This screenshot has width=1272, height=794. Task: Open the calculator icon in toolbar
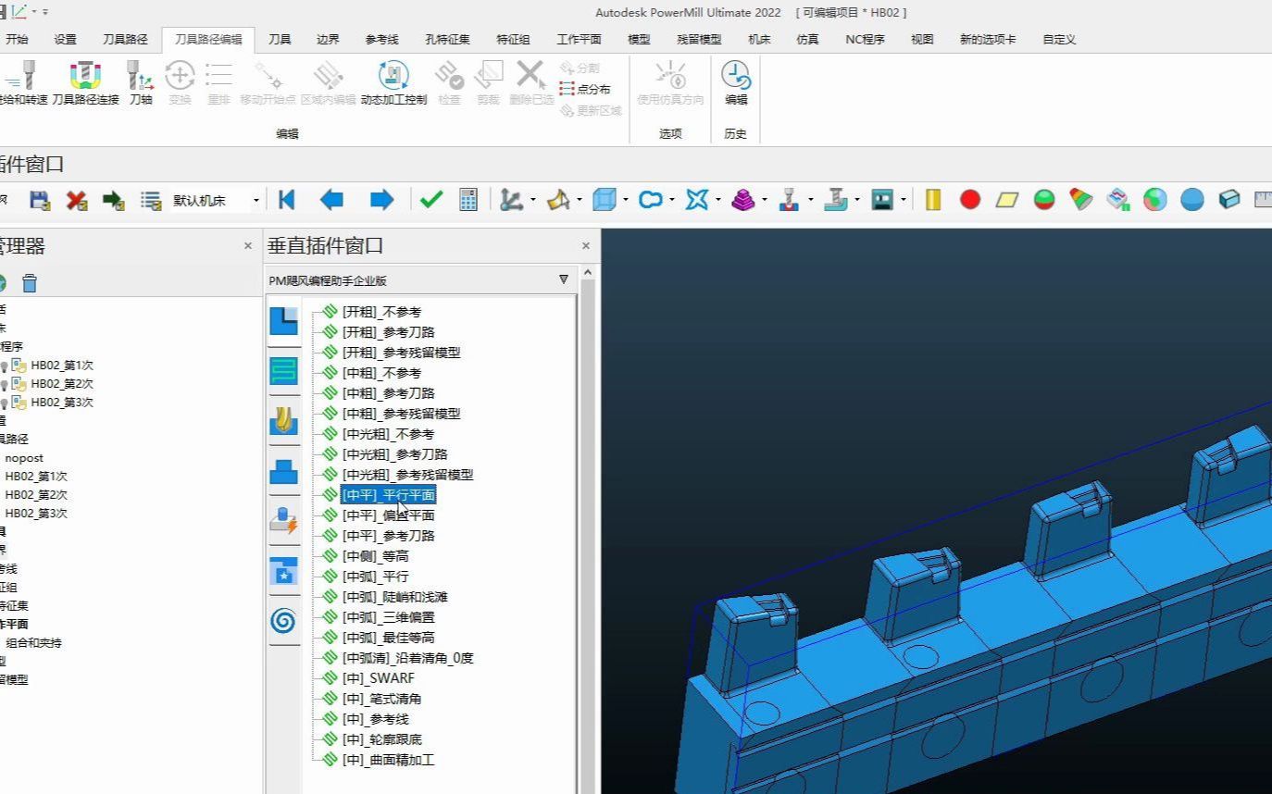pos(468,200)
